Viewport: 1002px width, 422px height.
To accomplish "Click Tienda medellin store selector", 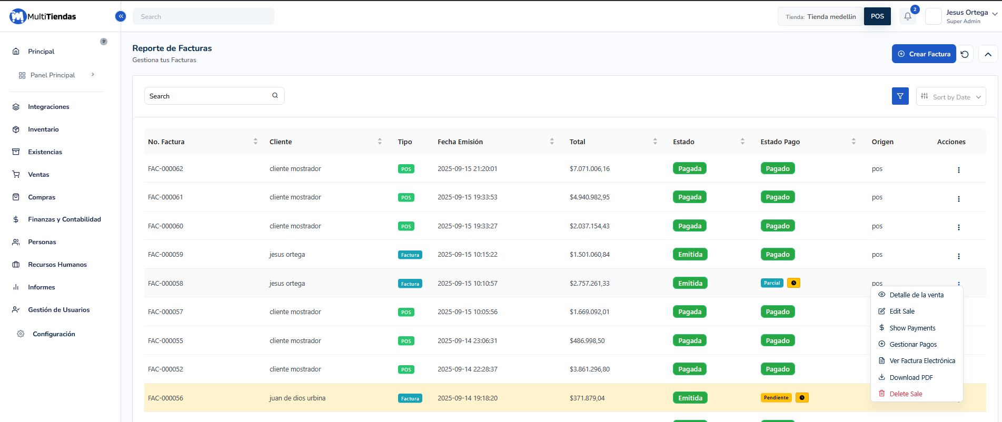I will pos(821,17).
